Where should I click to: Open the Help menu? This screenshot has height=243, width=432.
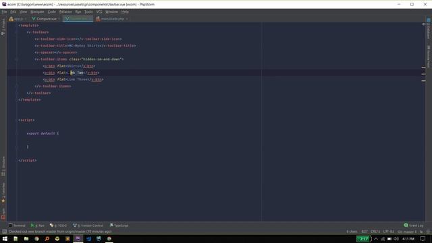pos(125,12)
